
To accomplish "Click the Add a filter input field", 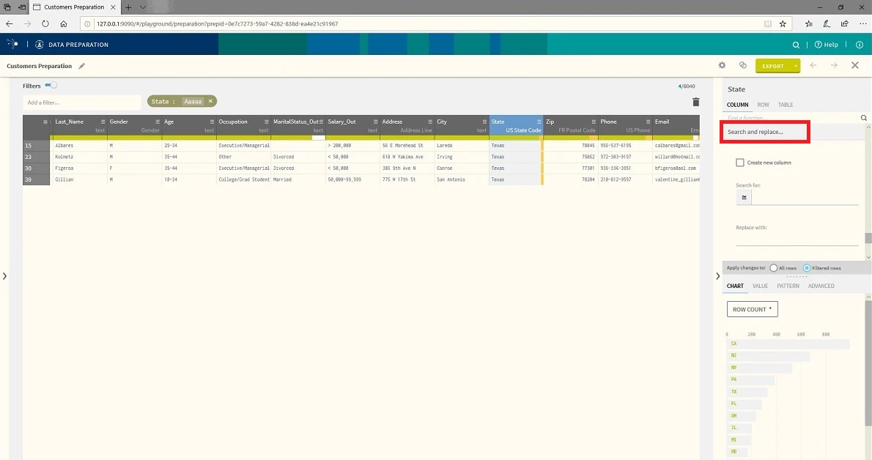I will pyautogui.click(x=81, y=103).
